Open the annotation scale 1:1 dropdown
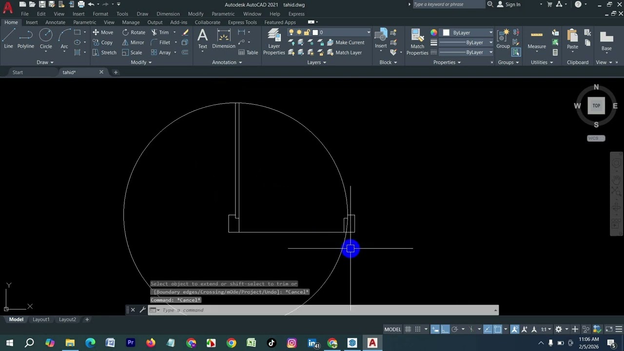624x351 pixels. tap(546, 329)
